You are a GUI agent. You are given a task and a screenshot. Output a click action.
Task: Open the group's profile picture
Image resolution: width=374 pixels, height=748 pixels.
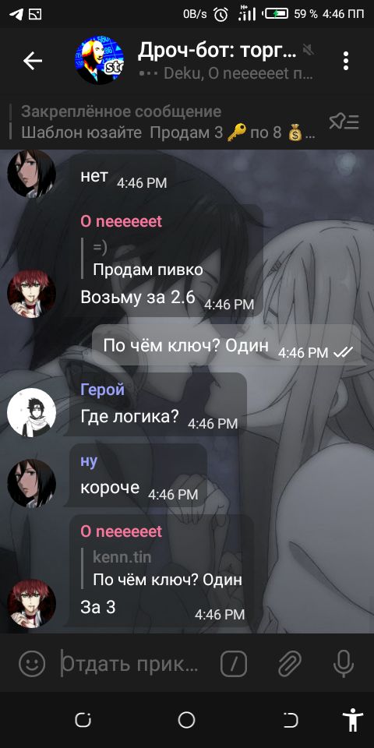point(100,61)
